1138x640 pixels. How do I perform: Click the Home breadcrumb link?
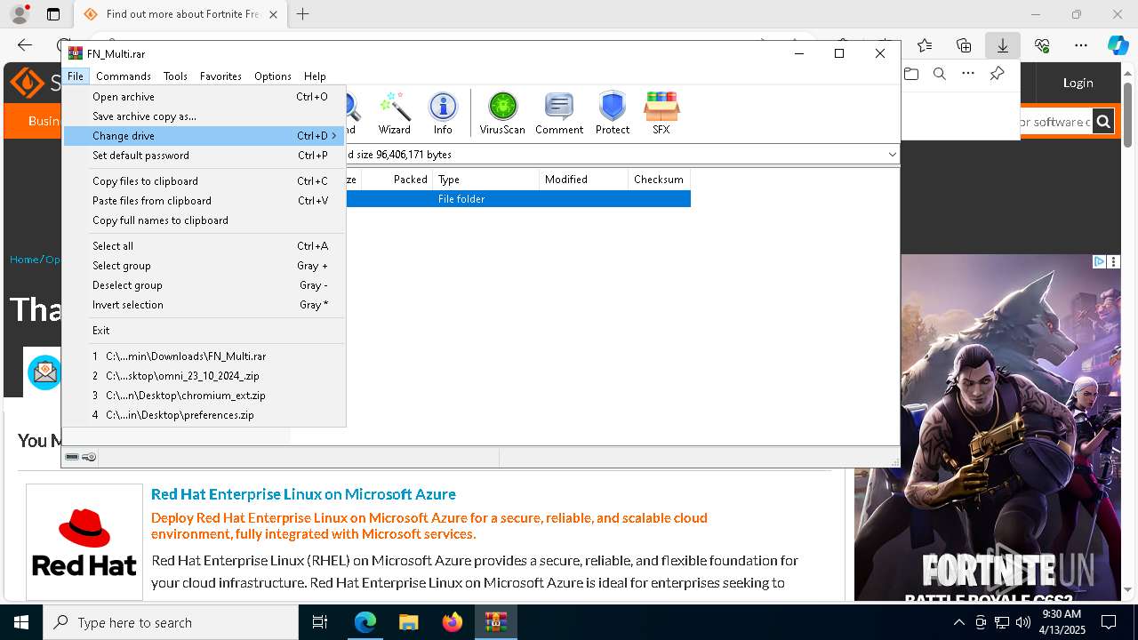point(24,260)
